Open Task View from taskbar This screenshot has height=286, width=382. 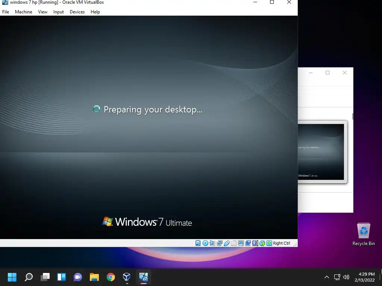click(45, 277)
